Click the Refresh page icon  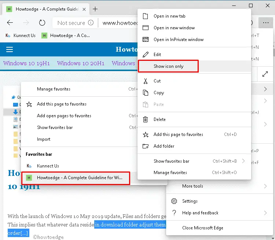pyautogui.click(x=42, y=23)
